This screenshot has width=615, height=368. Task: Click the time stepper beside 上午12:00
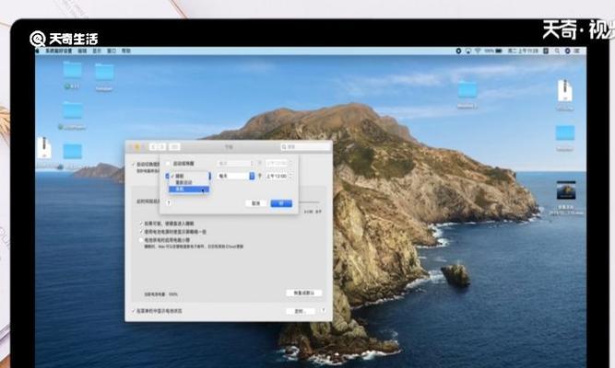tap(290, 176)
